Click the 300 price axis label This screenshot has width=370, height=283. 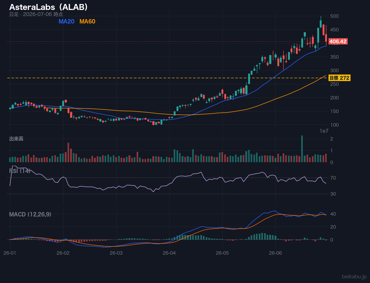pyautogui.click(x=335, y=70)
